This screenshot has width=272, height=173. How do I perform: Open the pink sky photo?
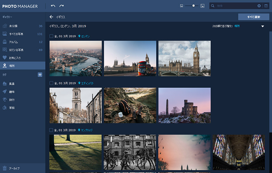[184, 153]
